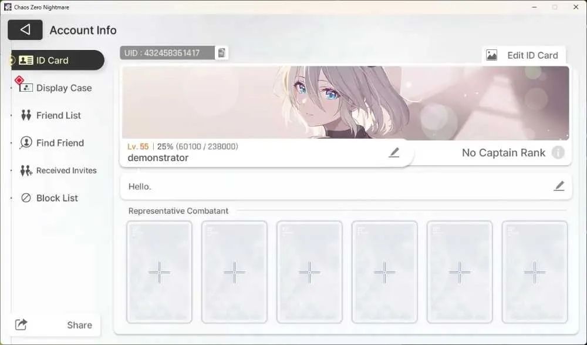View the Block List tab

click(x=49, y=197)
